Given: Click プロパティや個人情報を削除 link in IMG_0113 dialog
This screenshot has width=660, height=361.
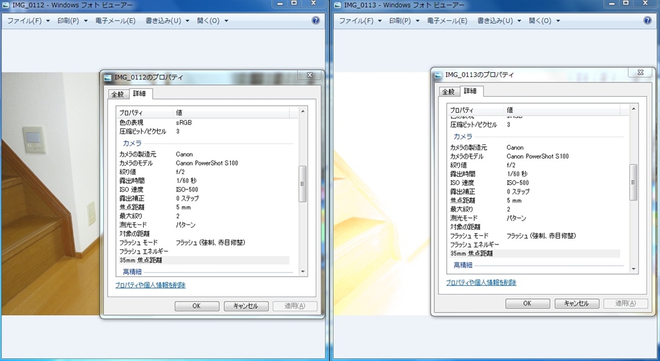Looking at the screenshot, I should pyautogui.click(x=481, y=282).
